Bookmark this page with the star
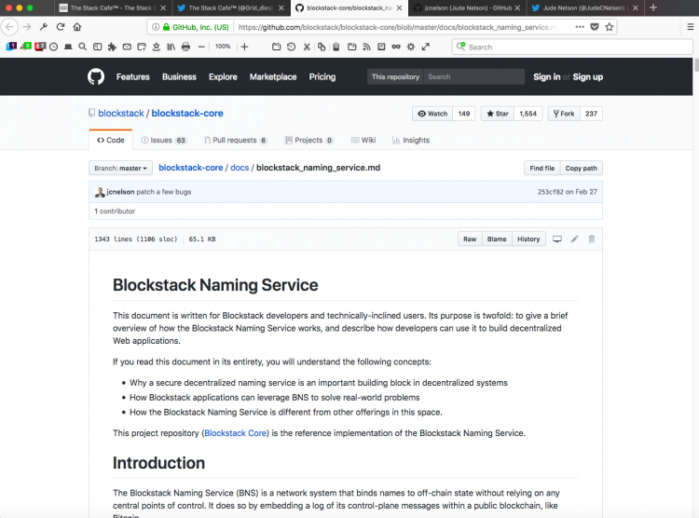 coord(609,27)
